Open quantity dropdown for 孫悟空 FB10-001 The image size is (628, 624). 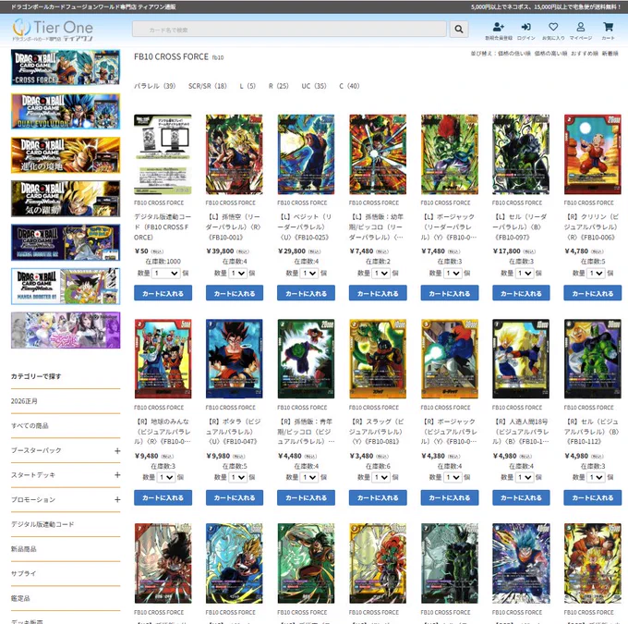tap(238, 273)
